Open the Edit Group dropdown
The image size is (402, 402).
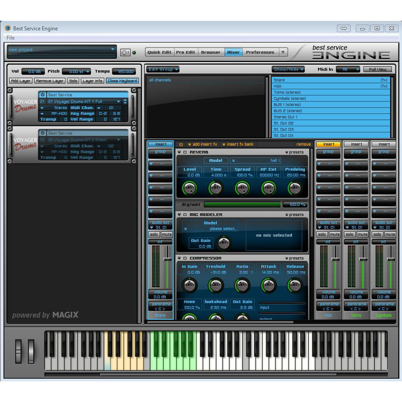click(x=163, y=69)
